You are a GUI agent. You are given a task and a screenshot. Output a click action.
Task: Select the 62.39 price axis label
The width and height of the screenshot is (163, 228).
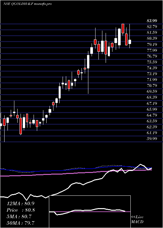pyautogui.click(x=152, y=127)
